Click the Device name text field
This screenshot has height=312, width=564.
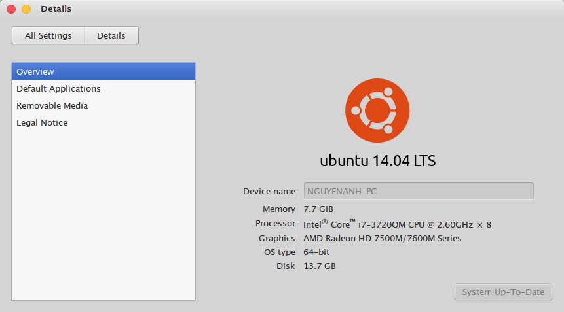419,191
